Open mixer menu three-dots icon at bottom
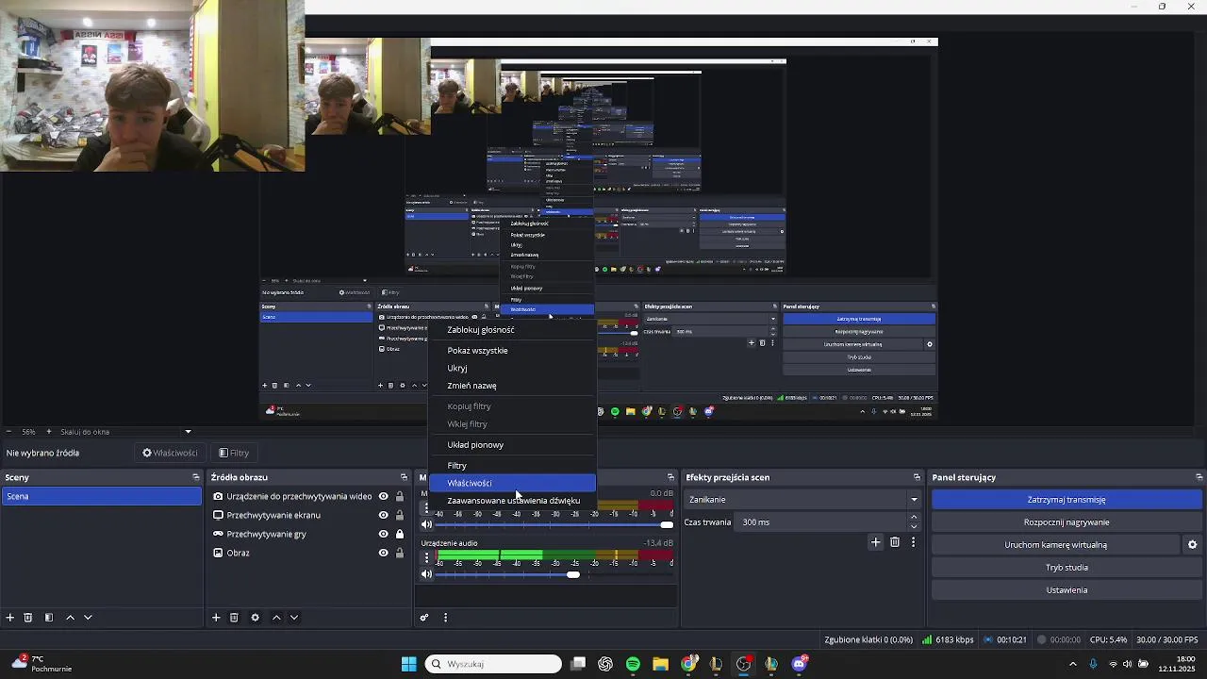Viewport: 1207px width, 679px height. click(x=445, y=618)
